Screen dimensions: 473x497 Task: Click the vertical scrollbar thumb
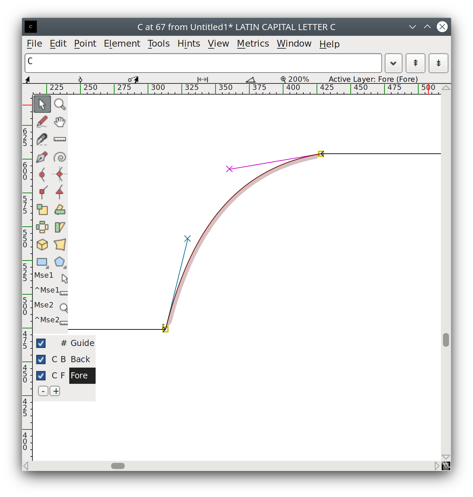coord(446,340)
